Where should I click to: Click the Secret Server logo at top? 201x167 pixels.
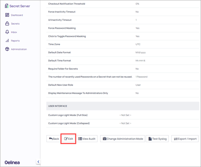(x=18, y=6)
